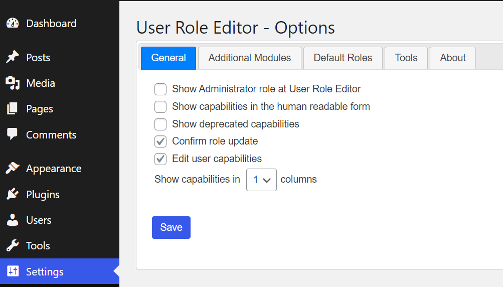The image size is (503, 287).
Task: Click the 'Edit user capabilities' label text
Action: [x=217, y=159]
